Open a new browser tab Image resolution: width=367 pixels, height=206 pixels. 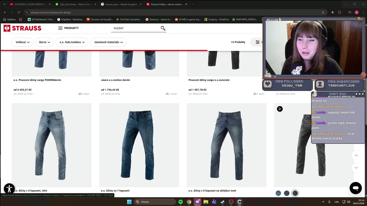tap(193, 4)
